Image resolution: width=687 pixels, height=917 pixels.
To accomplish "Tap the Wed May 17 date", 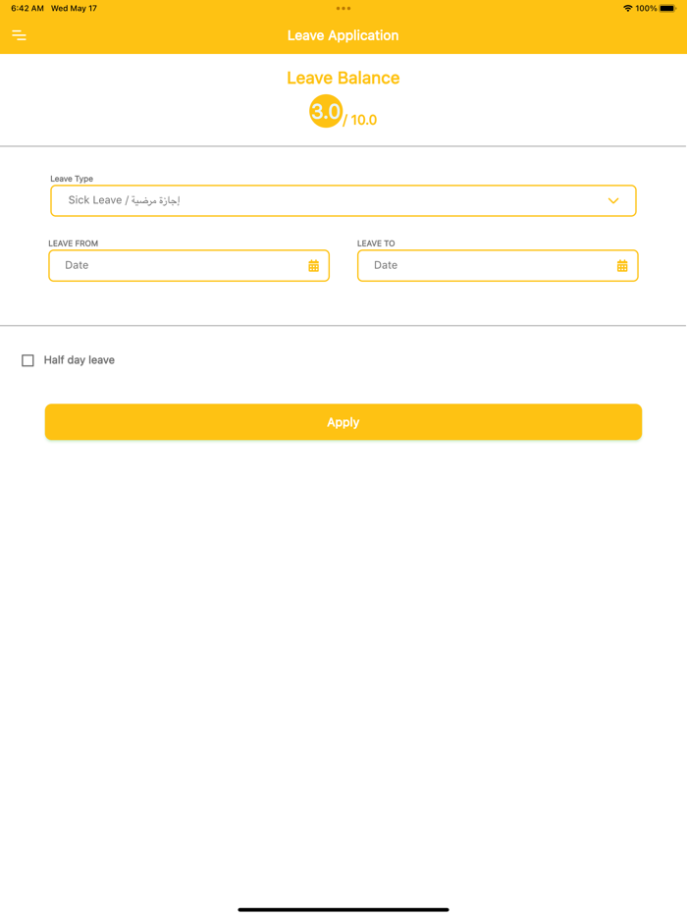I will pyautogui.click(x=74, y=9).
